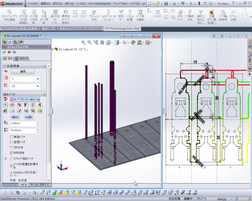252x201 pixels.
Task: Click 工程ボディ表示/非表示 ribbon icon
Action: [212, 17]
